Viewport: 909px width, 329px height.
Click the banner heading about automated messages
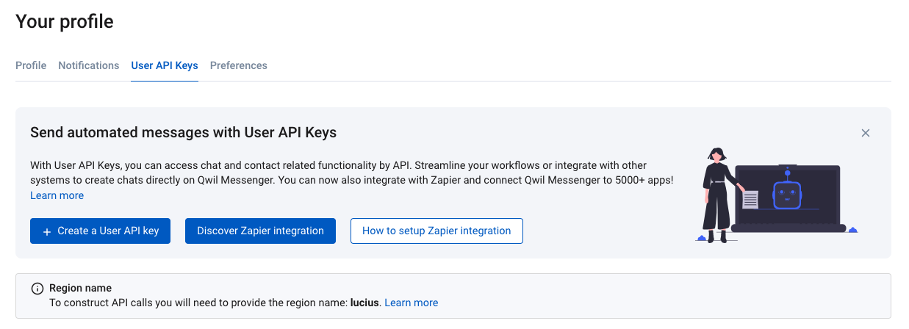click(x=183, y=133)
